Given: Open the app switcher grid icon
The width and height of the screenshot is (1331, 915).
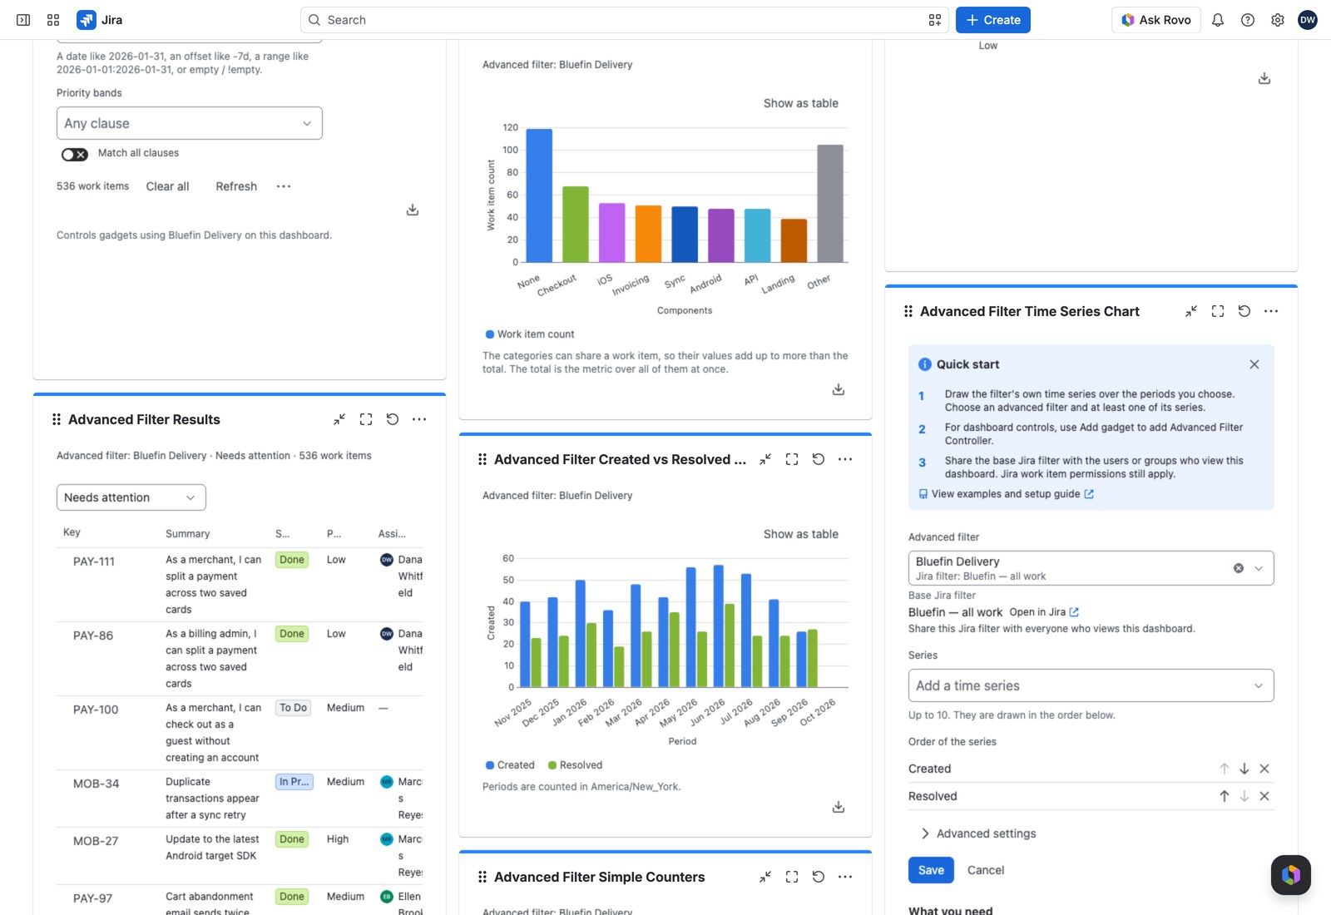Looking at the screenshot, I should (53, 20).
